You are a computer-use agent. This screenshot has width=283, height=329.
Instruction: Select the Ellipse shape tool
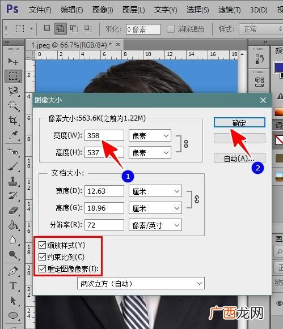point(13,315)
